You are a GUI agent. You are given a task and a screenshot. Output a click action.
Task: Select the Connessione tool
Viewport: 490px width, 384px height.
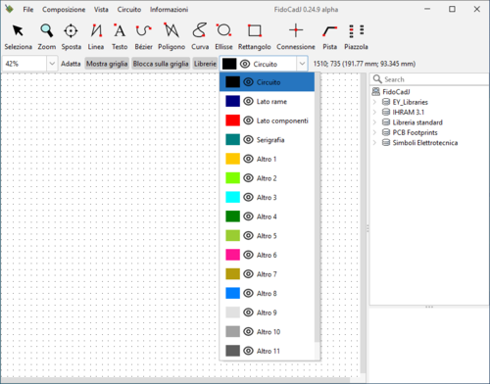(x=296, y=36)
